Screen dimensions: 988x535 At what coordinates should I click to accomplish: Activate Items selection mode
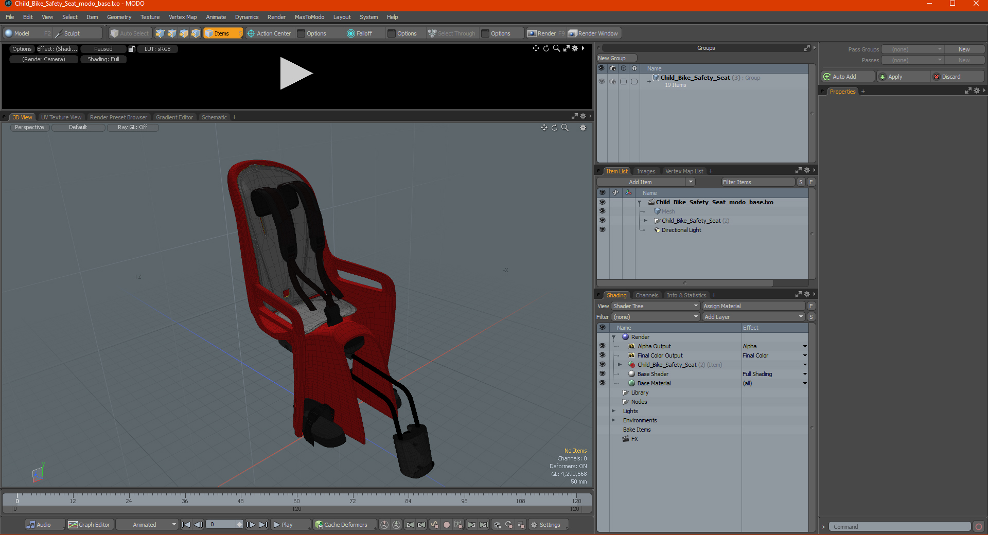(223, 33)
